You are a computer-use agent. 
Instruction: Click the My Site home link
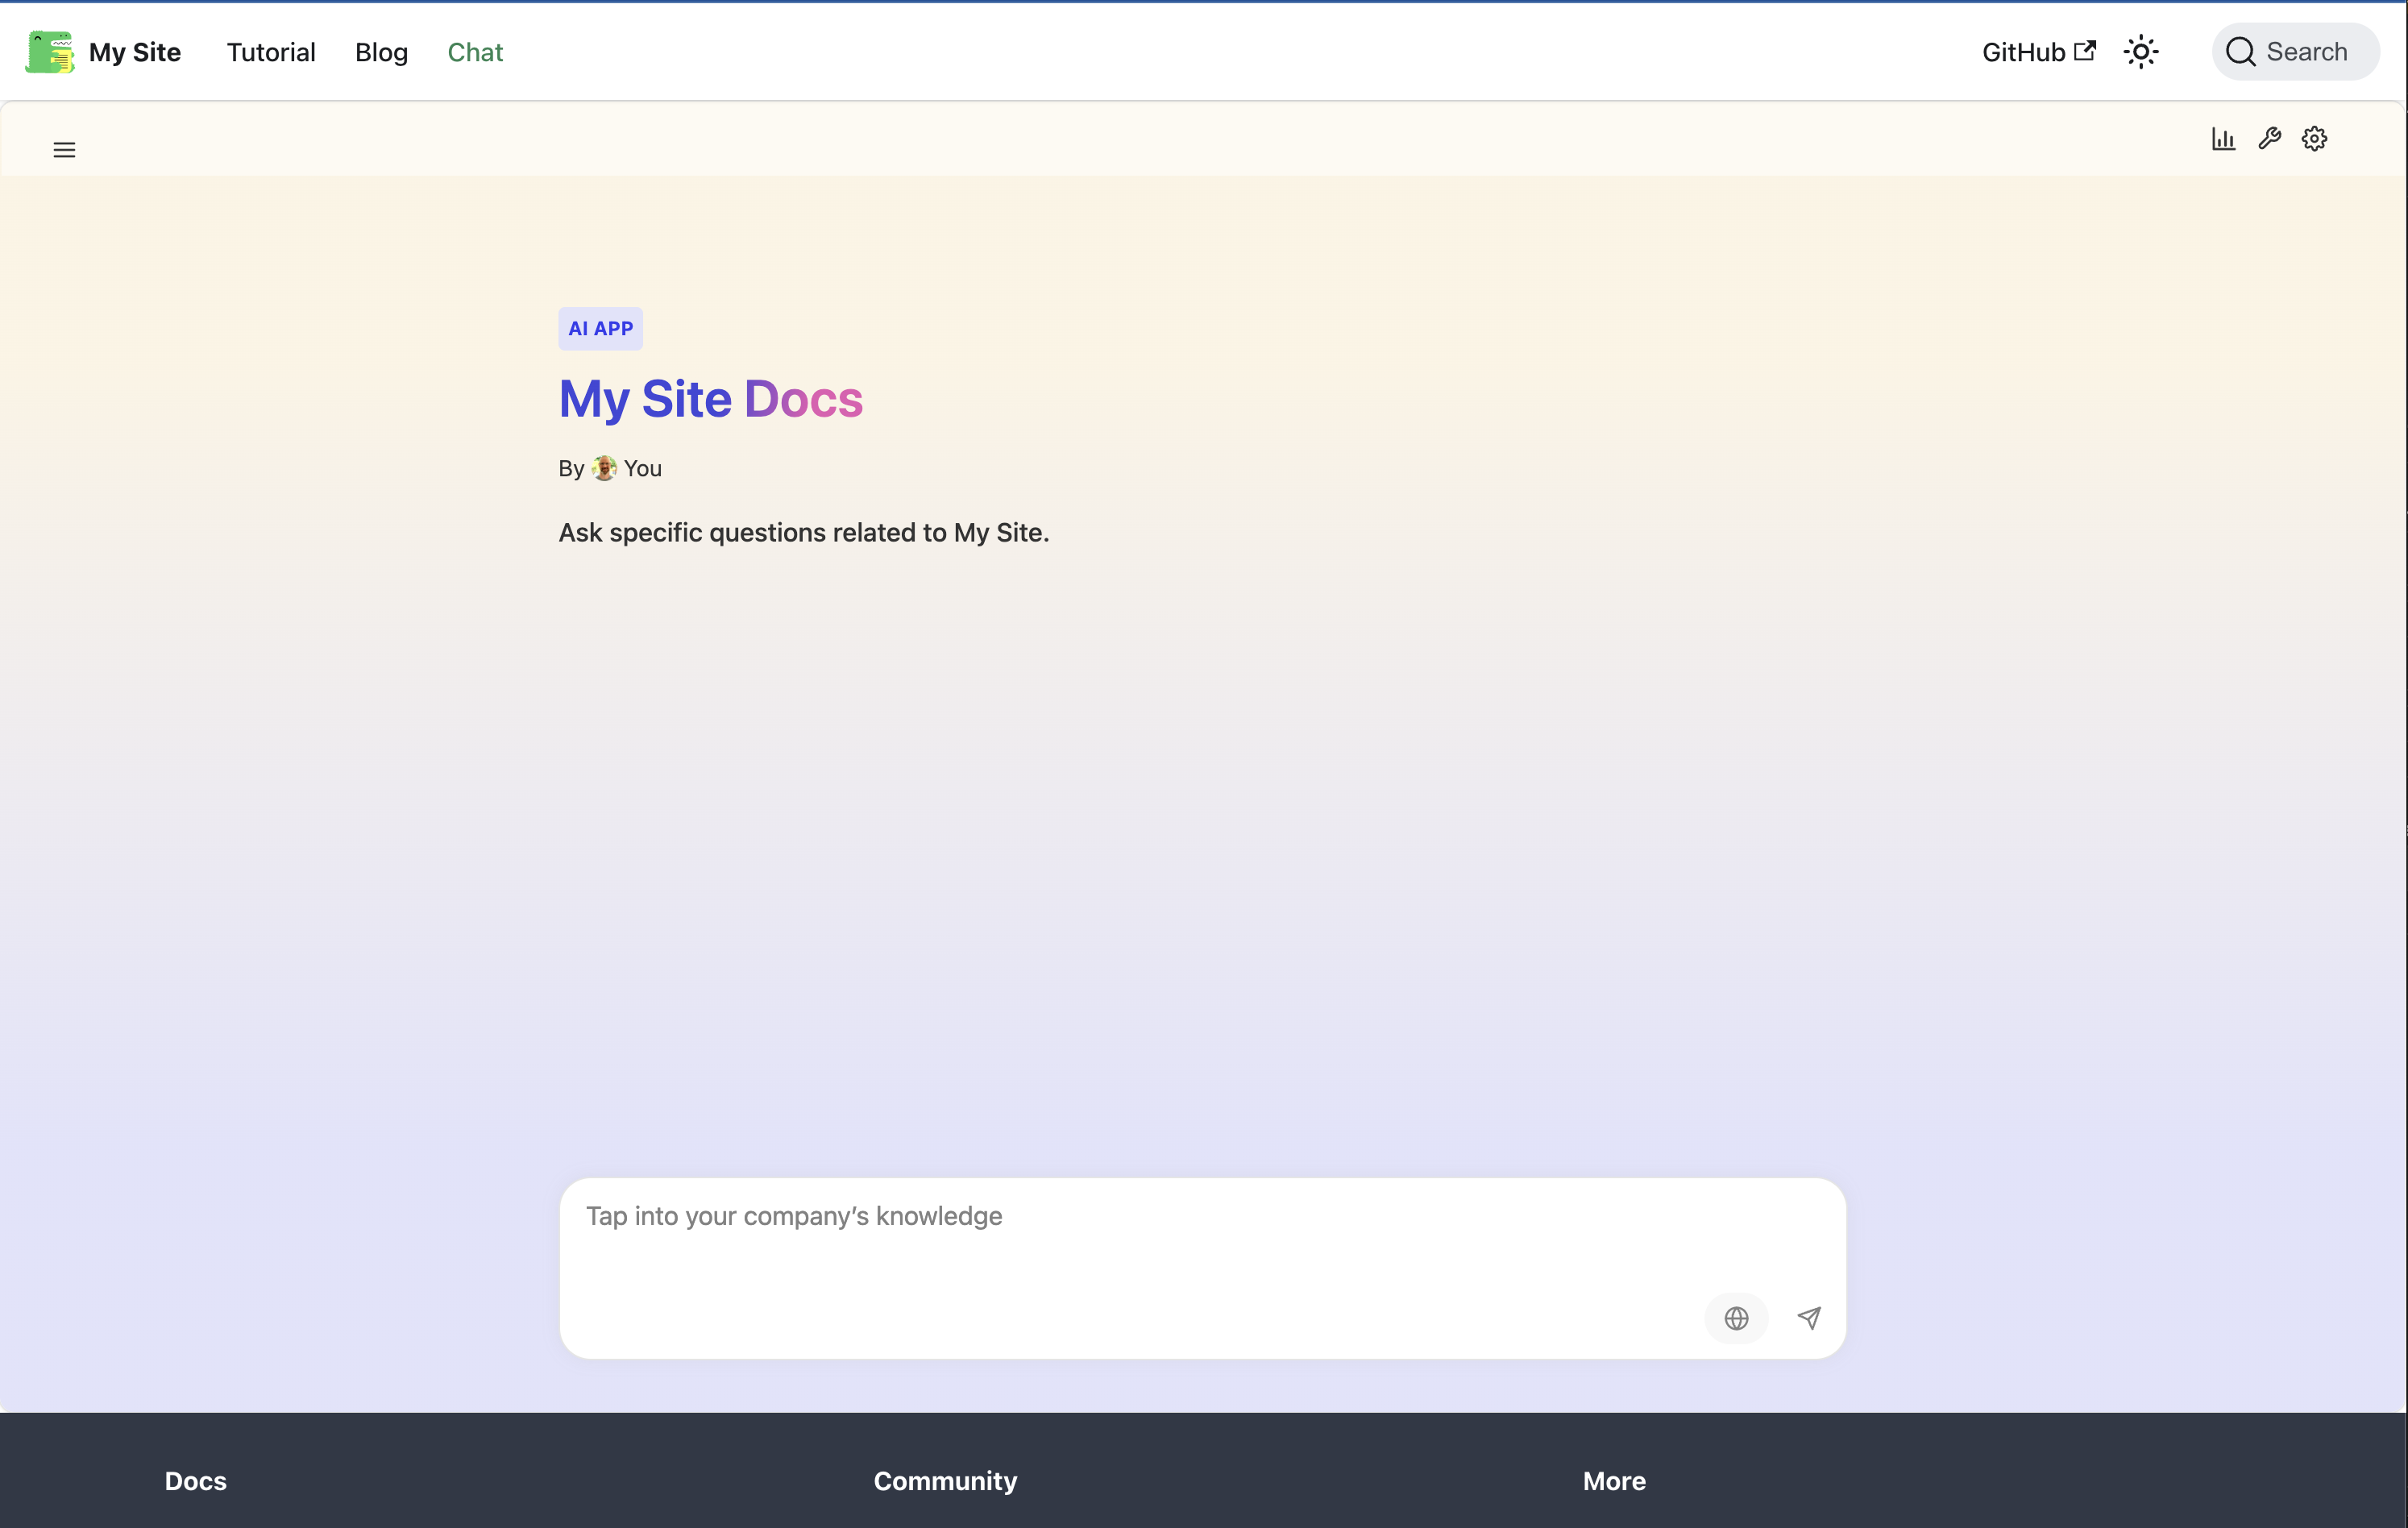pyautogui.click(x=135, y=52)
